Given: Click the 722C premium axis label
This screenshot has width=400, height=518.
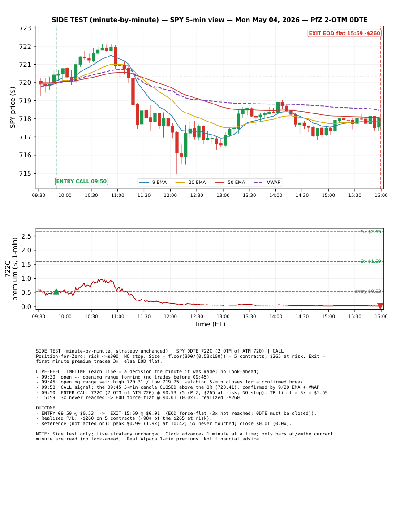Looking at the screenshot, I should tap(11, 269).
